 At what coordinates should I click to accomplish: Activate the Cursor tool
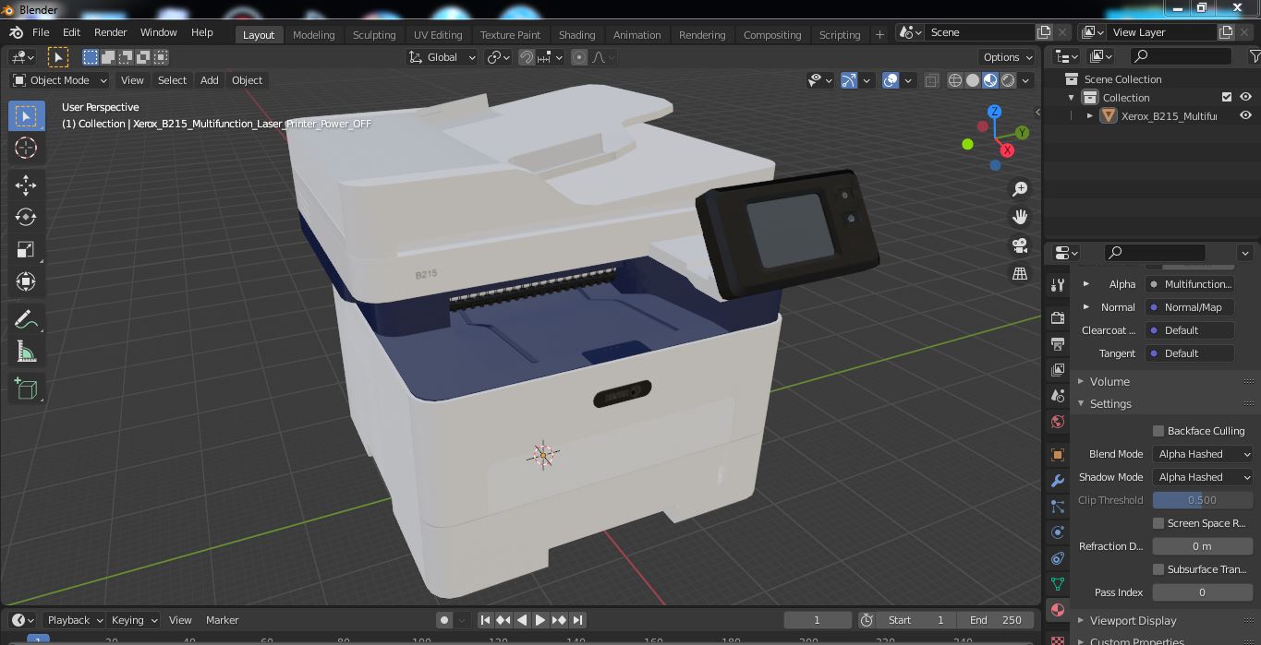point(26,148)
